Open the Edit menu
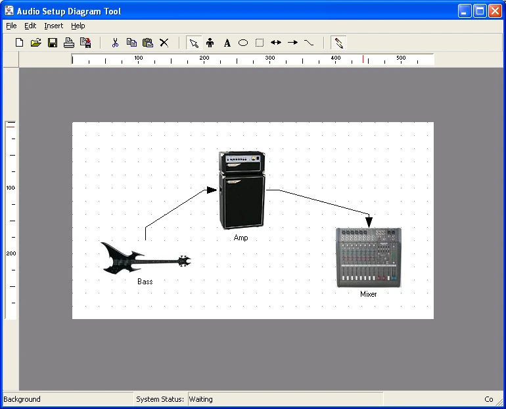Image resolution: width=506 pixels, height=409 pixels. (x=30, y=26)
